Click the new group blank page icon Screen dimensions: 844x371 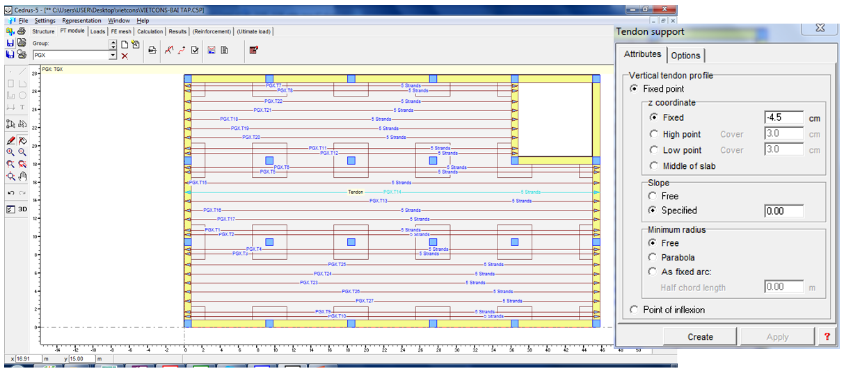pos(125,44)
